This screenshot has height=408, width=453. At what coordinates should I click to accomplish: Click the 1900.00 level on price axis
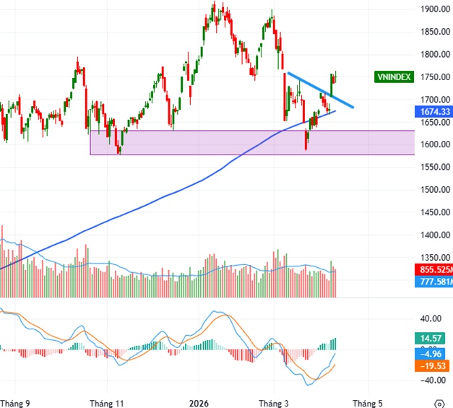pos(433,9)
